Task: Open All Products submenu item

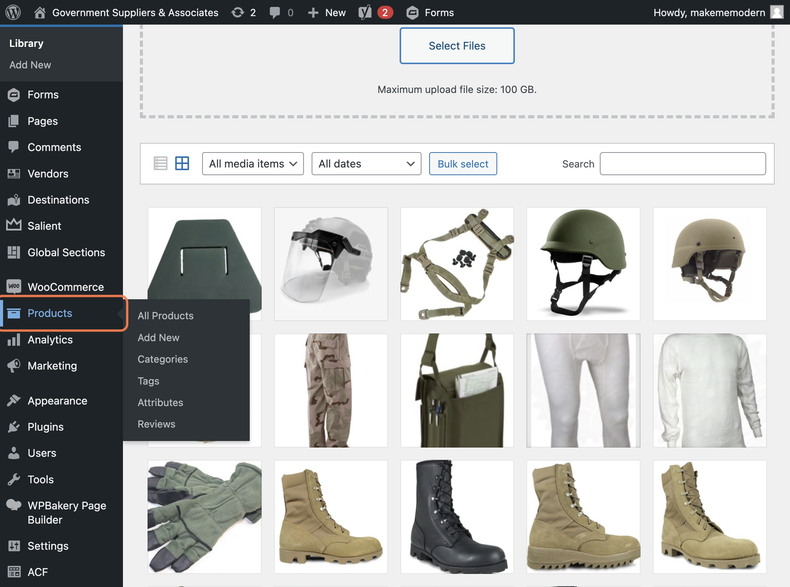Action: coord(166,316)
